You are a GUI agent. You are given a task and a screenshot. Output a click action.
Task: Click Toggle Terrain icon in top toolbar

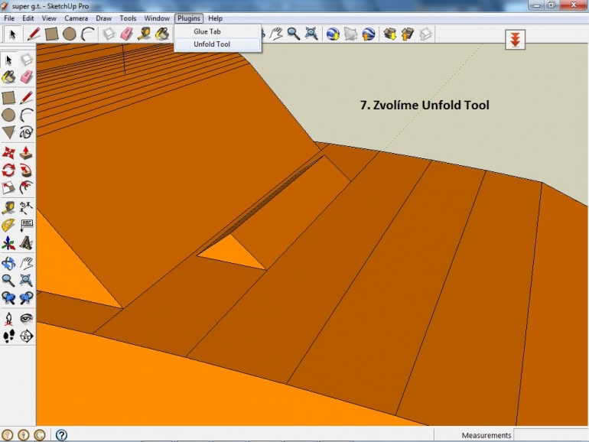351,34
